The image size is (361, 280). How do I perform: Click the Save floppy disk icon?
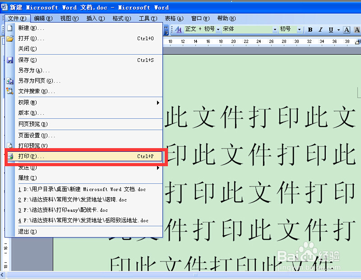click(x=10, y=60)
